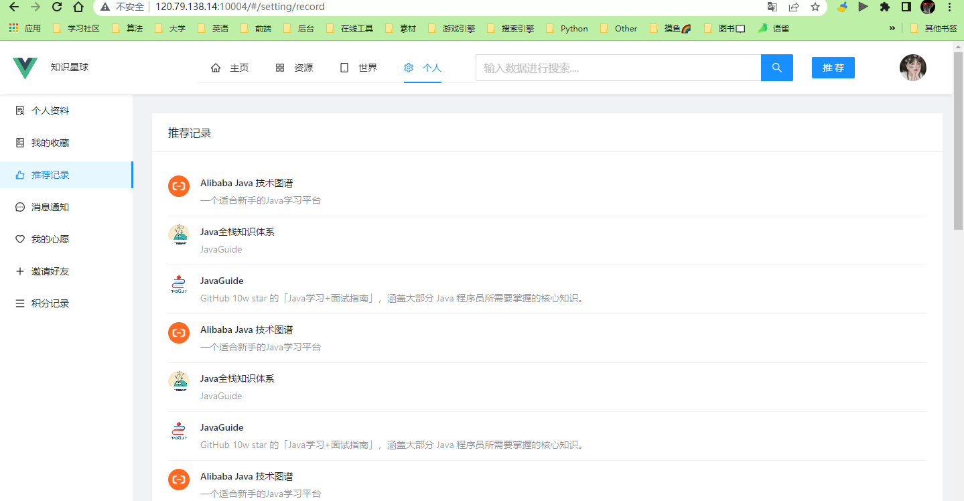The height and width of the screenshot is (501, 964).
Task: Open 我的心愿 sidebar item
Action: click(66, 239)
